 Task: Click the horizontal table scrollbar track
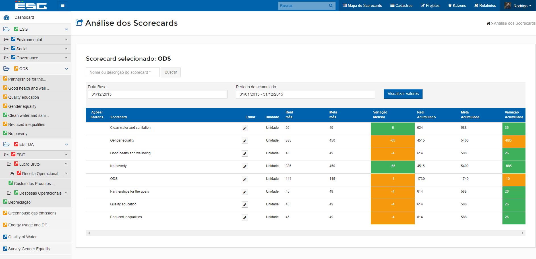click(306, 233)
